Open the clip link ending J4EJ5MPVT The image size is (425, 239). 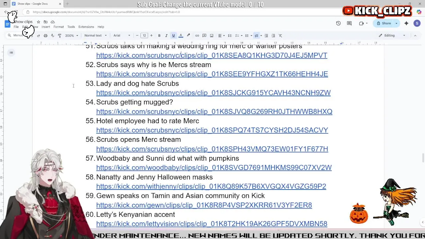(212, 55)
